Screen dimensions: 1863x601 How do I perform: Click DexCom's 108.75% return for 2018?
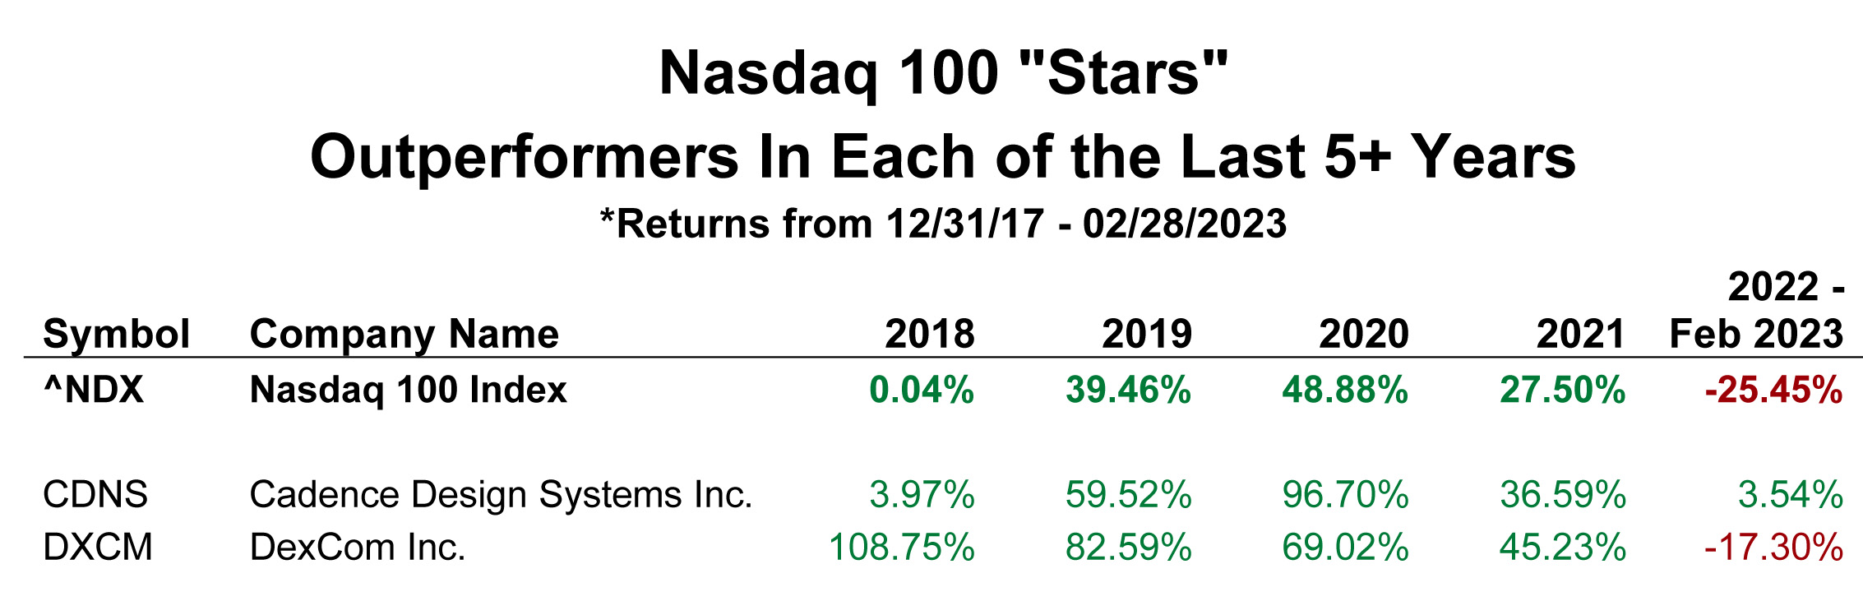coord(902,548)
